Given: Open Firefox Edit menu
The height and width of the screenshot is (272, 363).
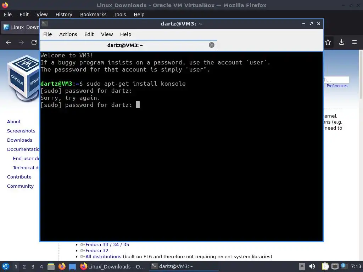Looking at the screenshot, I should 24,15.
